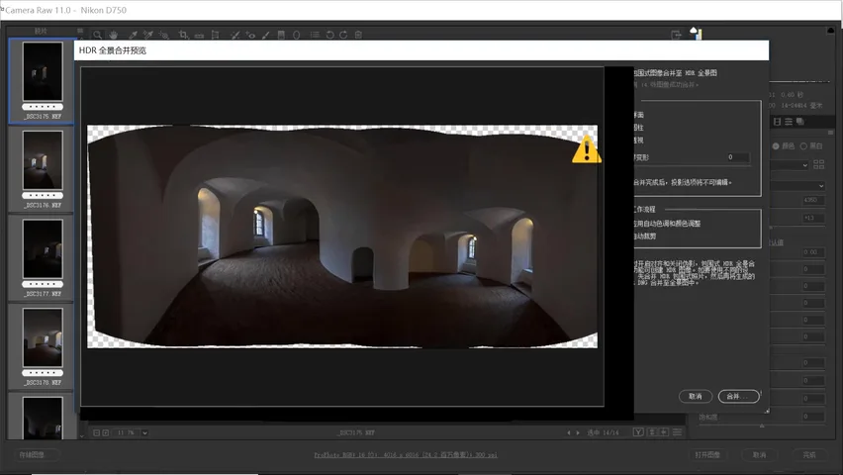Click the Done (完成) button

point(809,455)
